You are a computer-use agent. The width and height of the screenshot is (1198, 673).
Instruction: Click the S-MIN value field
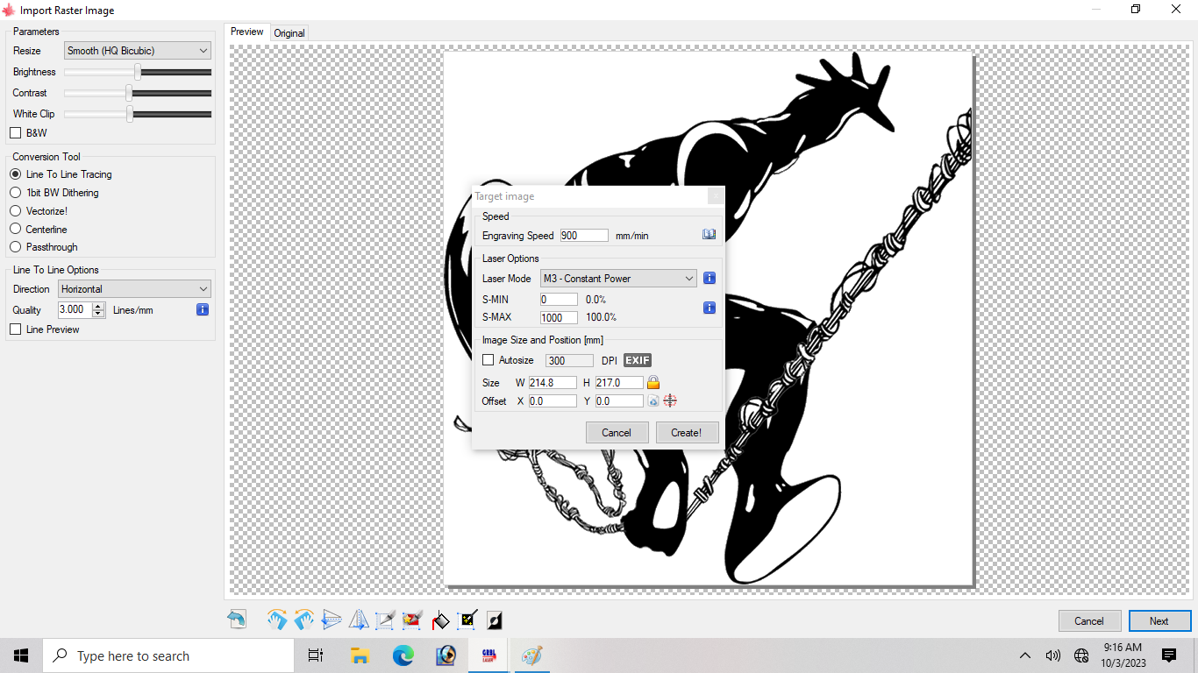(x=559, y=300)
